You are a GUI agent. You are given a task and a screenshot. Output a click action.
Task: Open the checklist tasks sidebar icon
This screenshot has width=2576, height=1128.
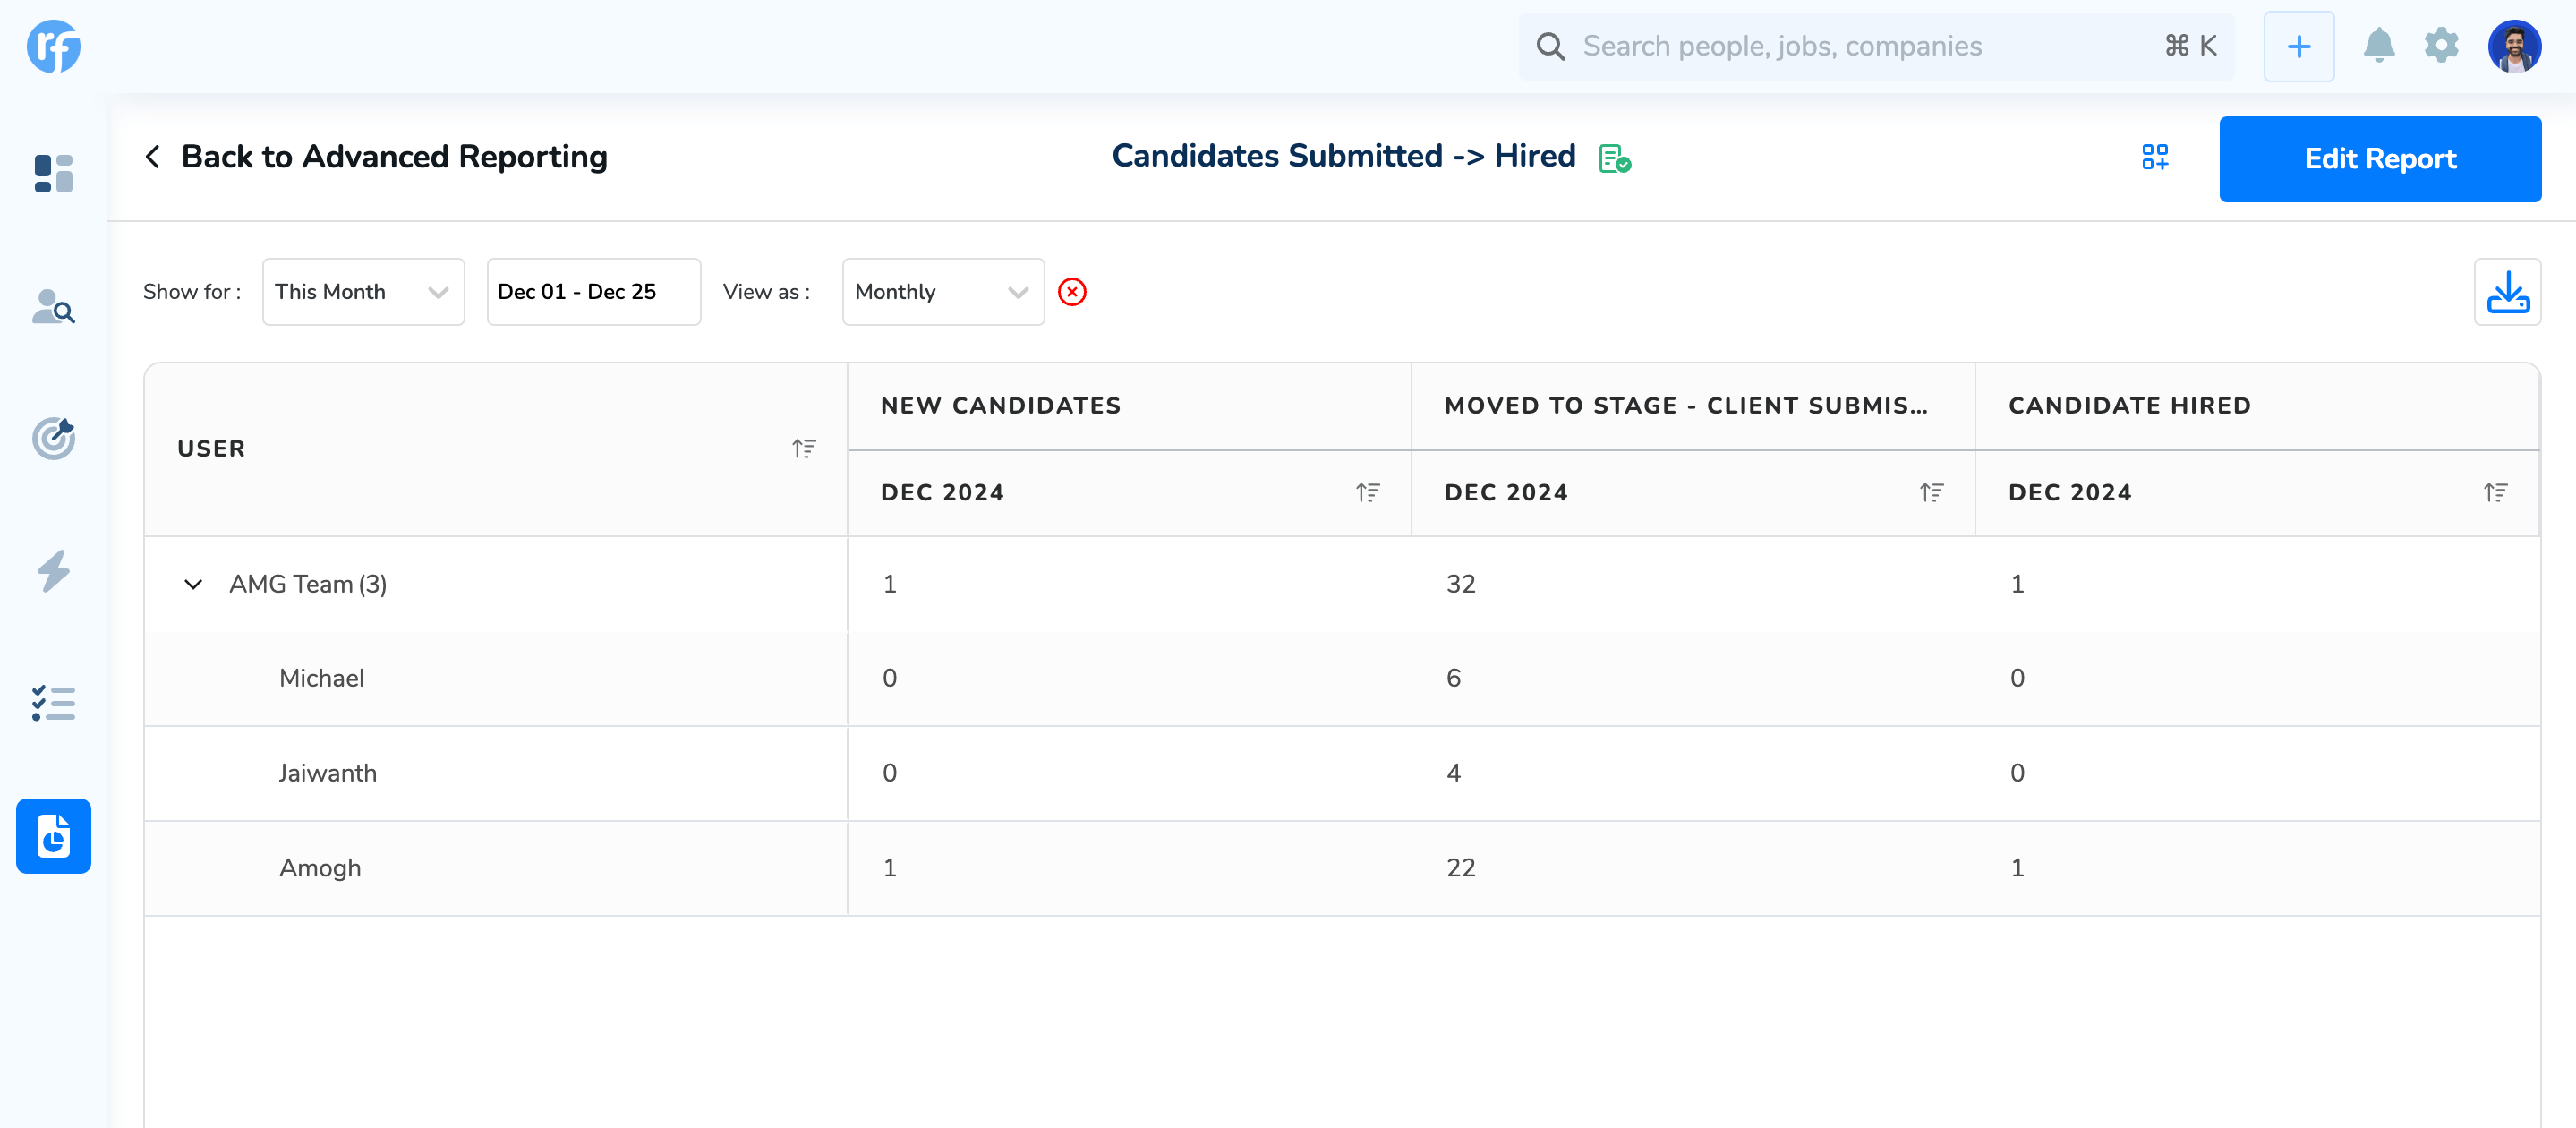(x=53, y=703)
